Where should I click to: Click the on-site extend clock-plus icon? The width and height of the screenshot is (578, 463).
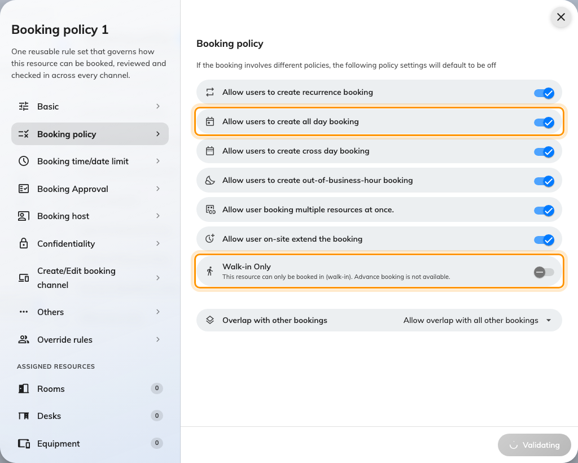(210, 239)
